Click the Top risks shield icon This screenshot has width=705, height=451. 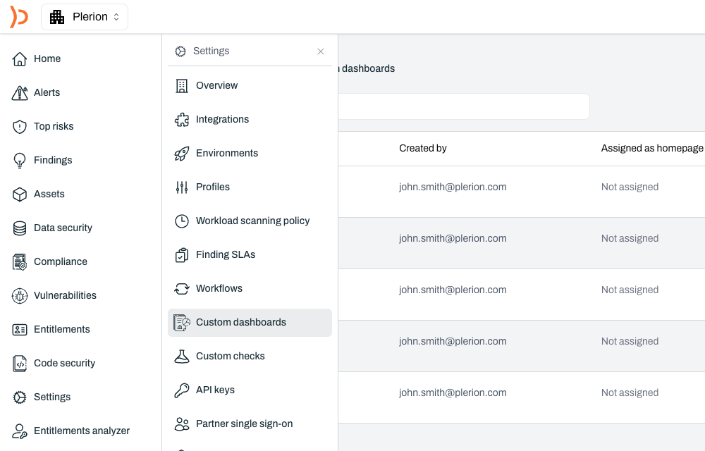pos(19,127)
